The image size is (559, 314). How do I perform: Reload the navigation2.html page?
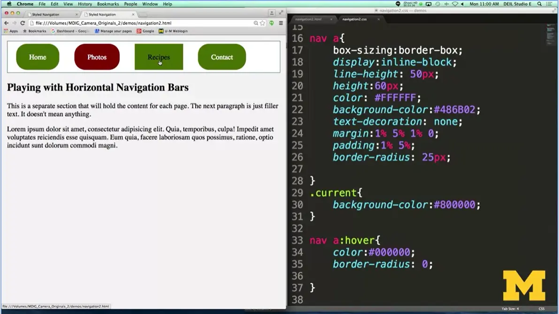pyautogui.click(x=23, y=23)
